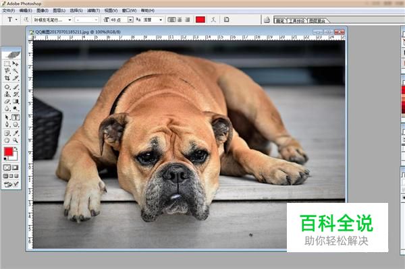Select the Brush tool

click(x=16, y=87)
